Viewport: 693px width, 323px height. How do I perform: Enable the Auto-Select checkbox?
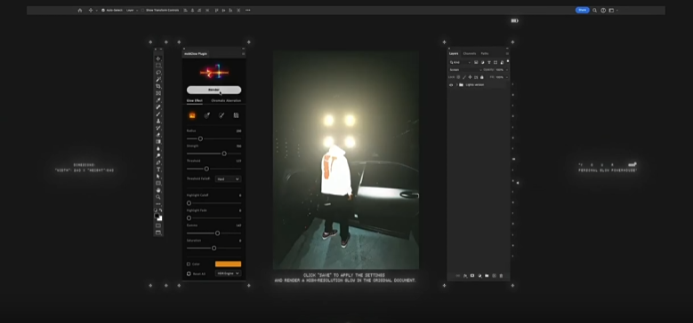point(103,10)
